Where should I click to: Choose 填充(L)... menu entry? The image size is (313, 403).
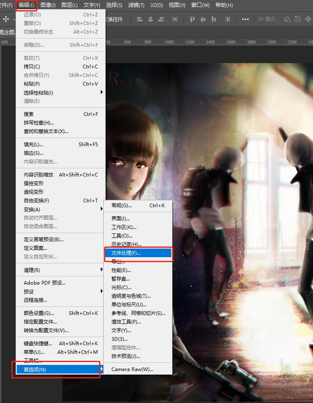pyautogui.click(x=61, y=144)
